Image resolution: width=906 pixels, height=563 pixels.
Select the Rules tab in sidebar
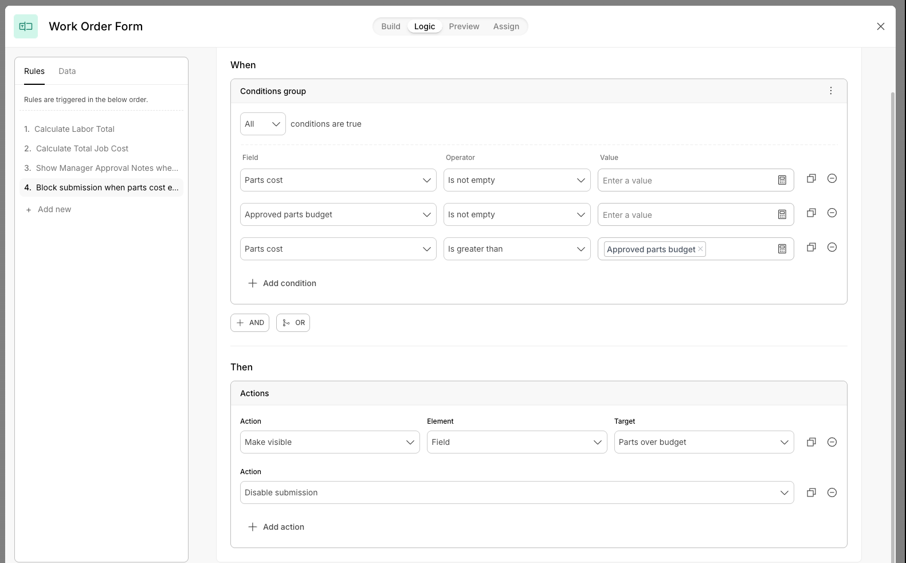34,71
